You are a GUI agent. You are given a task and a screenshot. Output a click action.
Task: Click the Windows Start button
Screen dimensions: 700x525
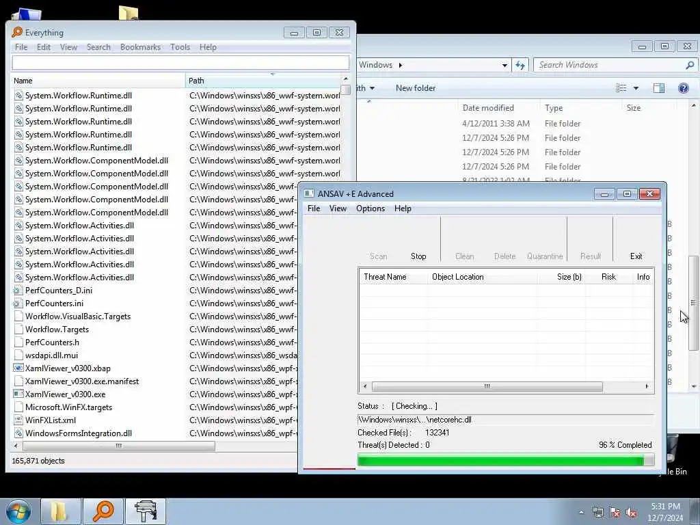pyautogui.click(x=18, y=511)
